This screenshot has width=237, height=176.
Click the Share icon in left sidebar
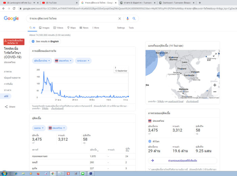6,107
